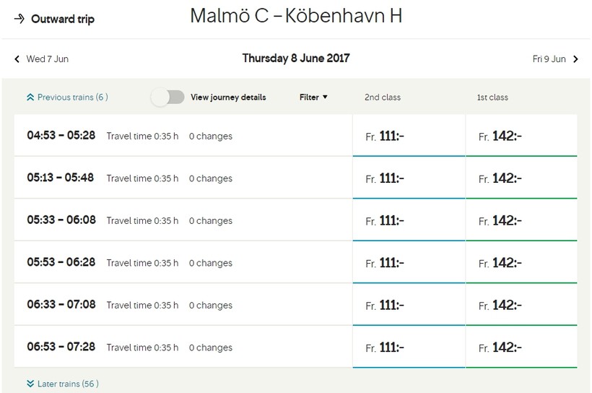Select 2nd class fare for 04:53 train
The width and height of the screenshot is (592, 393).
[x=409, y=136]
